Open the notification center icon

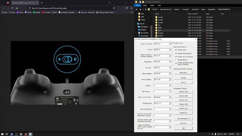coord(238,134)
